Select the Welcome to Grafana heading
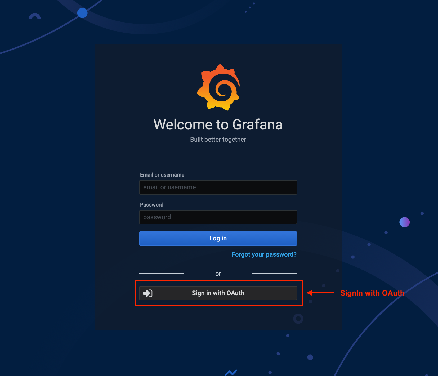 (x=218, y=124)
